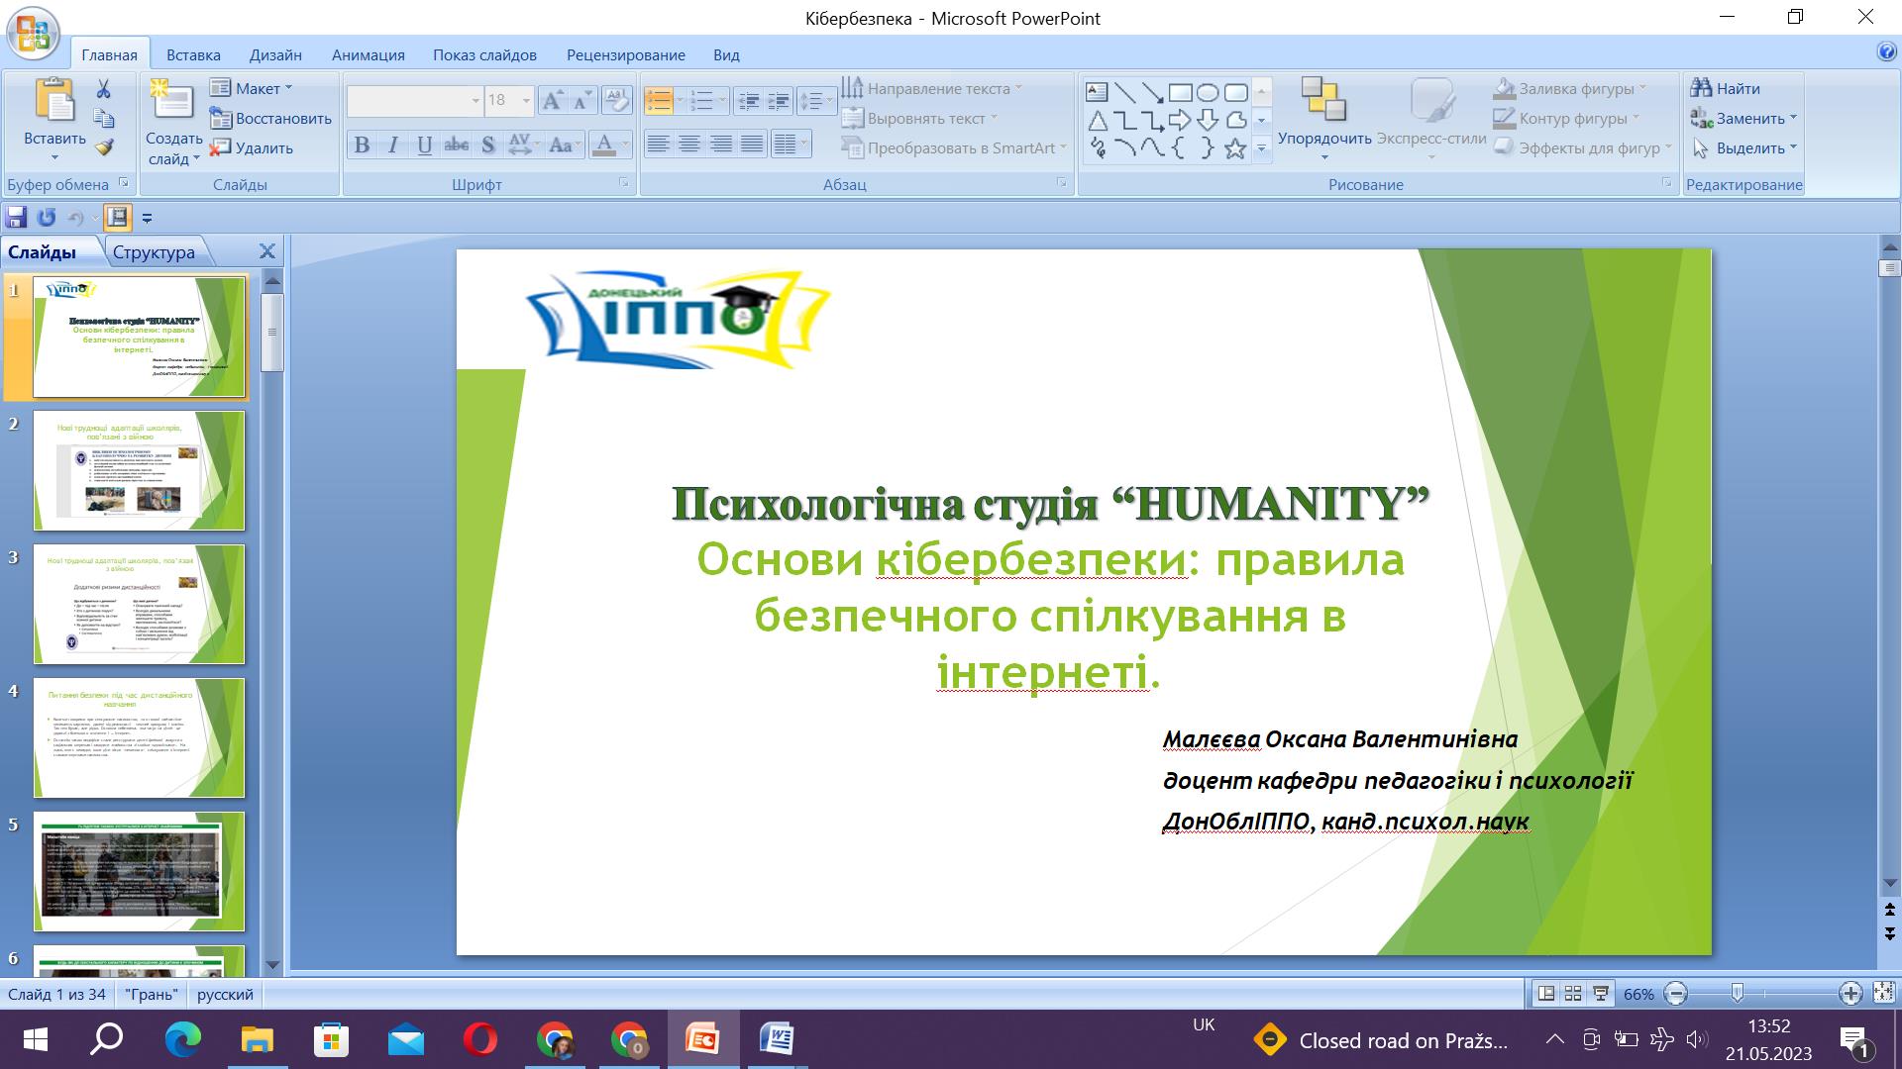
Task: Switch to Структура outline pane tab
Action: click(x=154, y=251)
